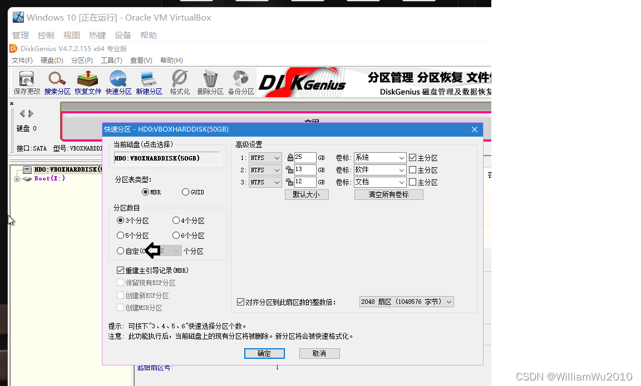Click the Delete Partition (删除分区) icon

tap(210, 83)
